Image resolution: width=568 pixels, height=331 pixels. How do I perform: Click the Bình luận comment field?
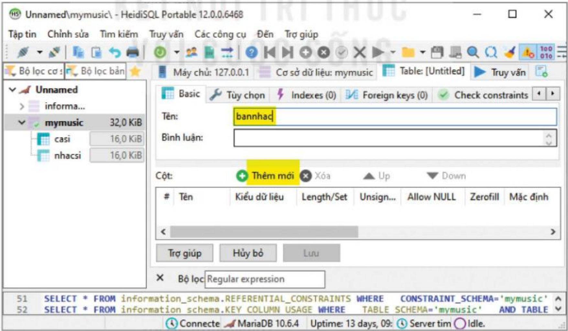395,138
